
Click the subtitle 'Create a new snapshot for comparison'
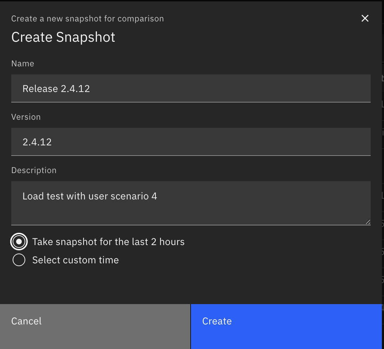[87, 19]
